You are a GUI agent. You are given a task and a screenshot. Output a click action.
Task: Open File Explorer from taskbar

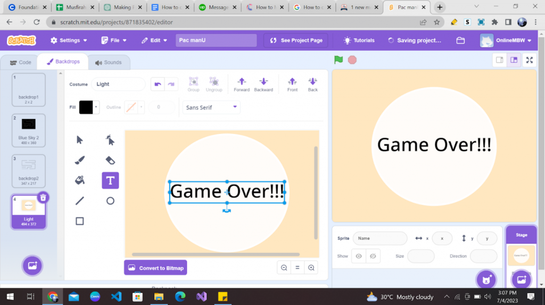tap(159, 296)
